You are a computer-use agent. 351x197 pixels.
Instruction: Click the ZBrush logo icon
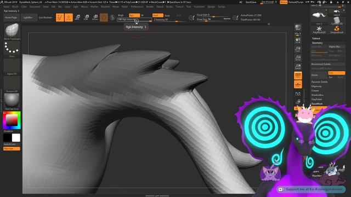(2, 2)
